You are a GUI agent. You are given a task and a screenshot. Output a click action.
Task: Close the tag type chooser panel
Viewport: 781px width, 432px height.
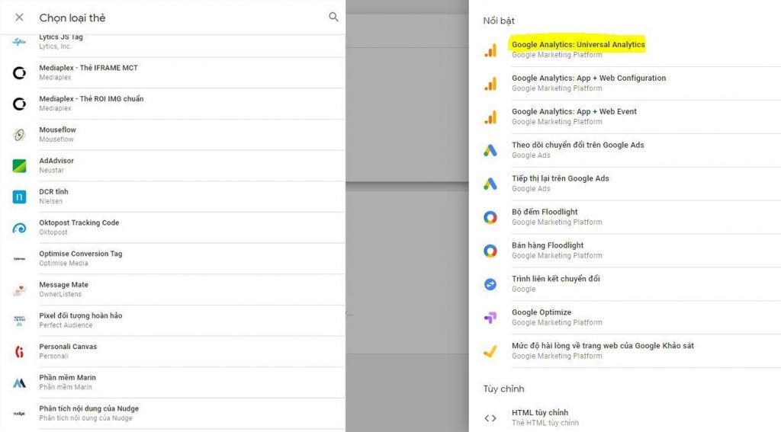tap(19, 18)
